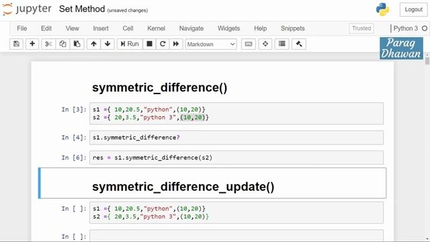This screenshot has width=430, height=242.
Task: Restart the kernel with circular arrow
Action: [163, 44]
